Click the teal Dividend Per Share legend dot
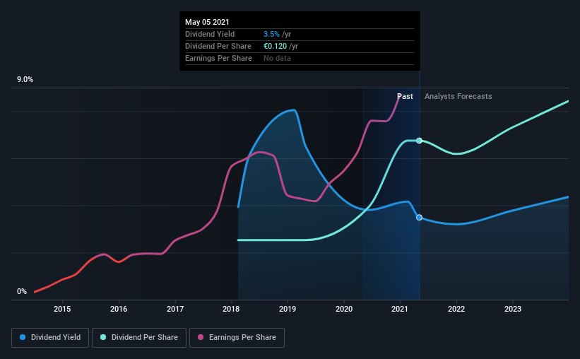 pyautogui.click(x=103, y=337)
